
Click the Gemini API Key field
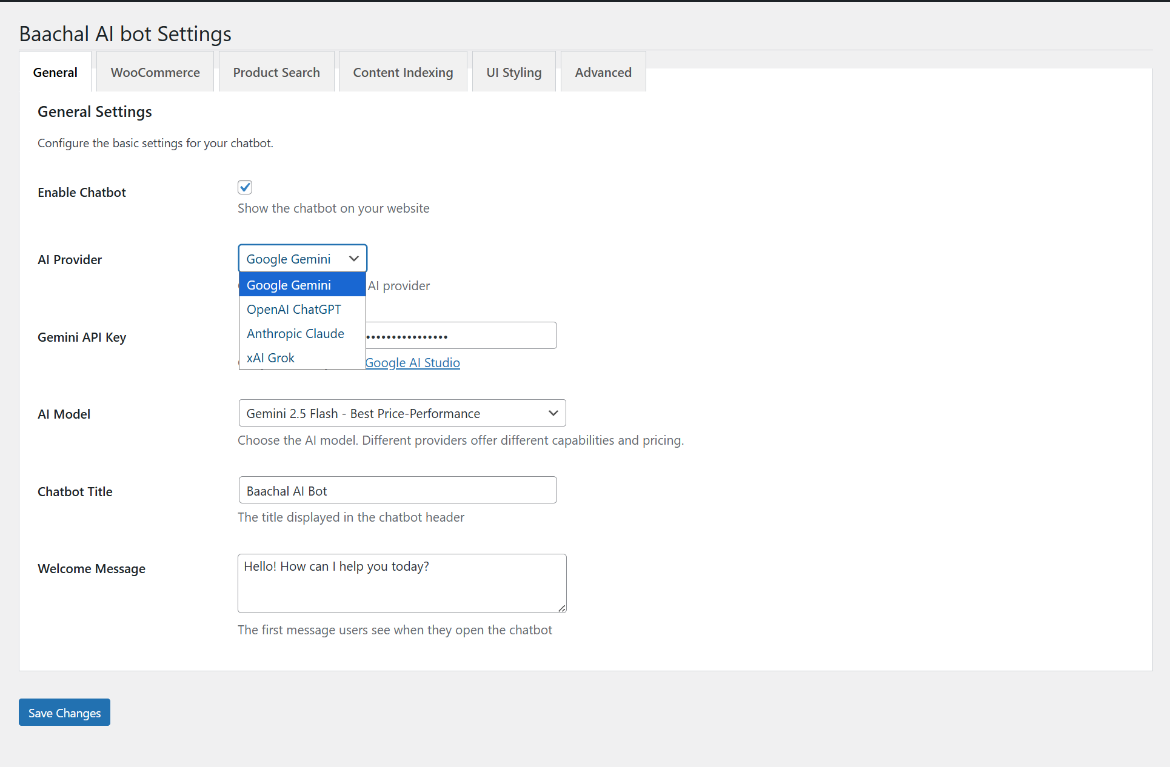tap(461, 335)
